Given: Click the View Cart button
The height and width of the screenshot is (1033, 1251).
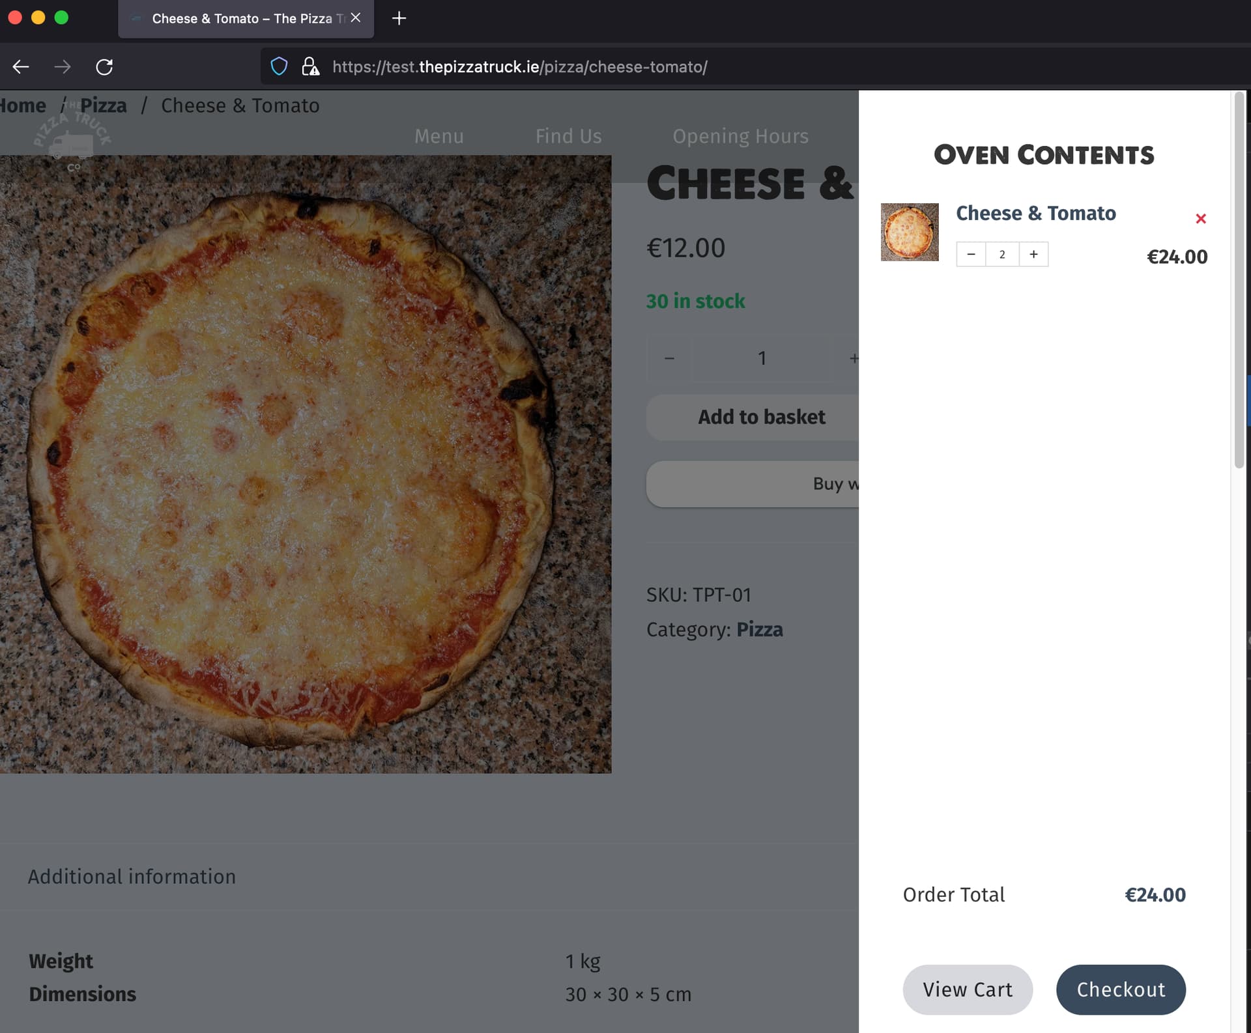Looking at the screenshot, I should click(x=968, y=989).
